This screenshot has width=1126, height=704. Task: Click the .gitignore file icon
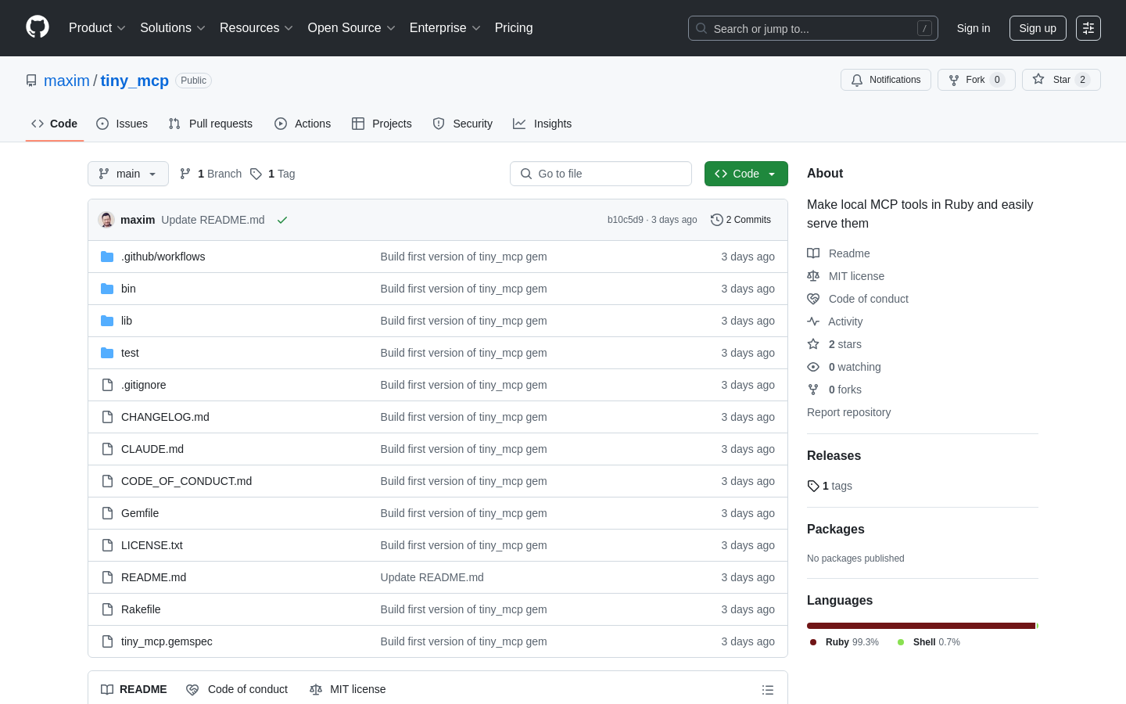click(107, 385)
